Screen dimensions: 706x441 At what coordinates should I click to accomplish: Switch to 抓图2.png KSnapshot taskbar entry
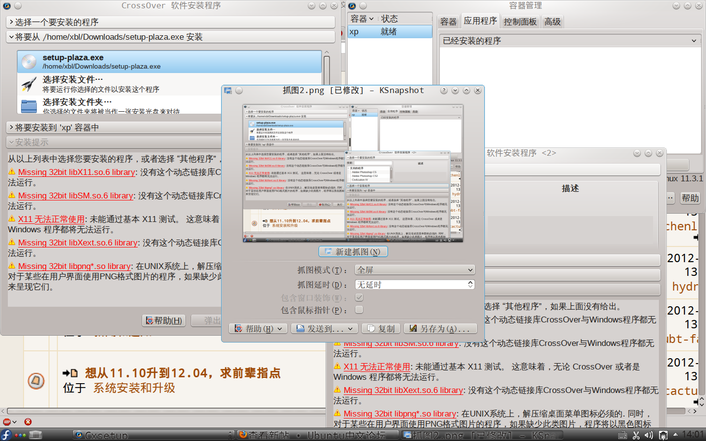point(481,435)
